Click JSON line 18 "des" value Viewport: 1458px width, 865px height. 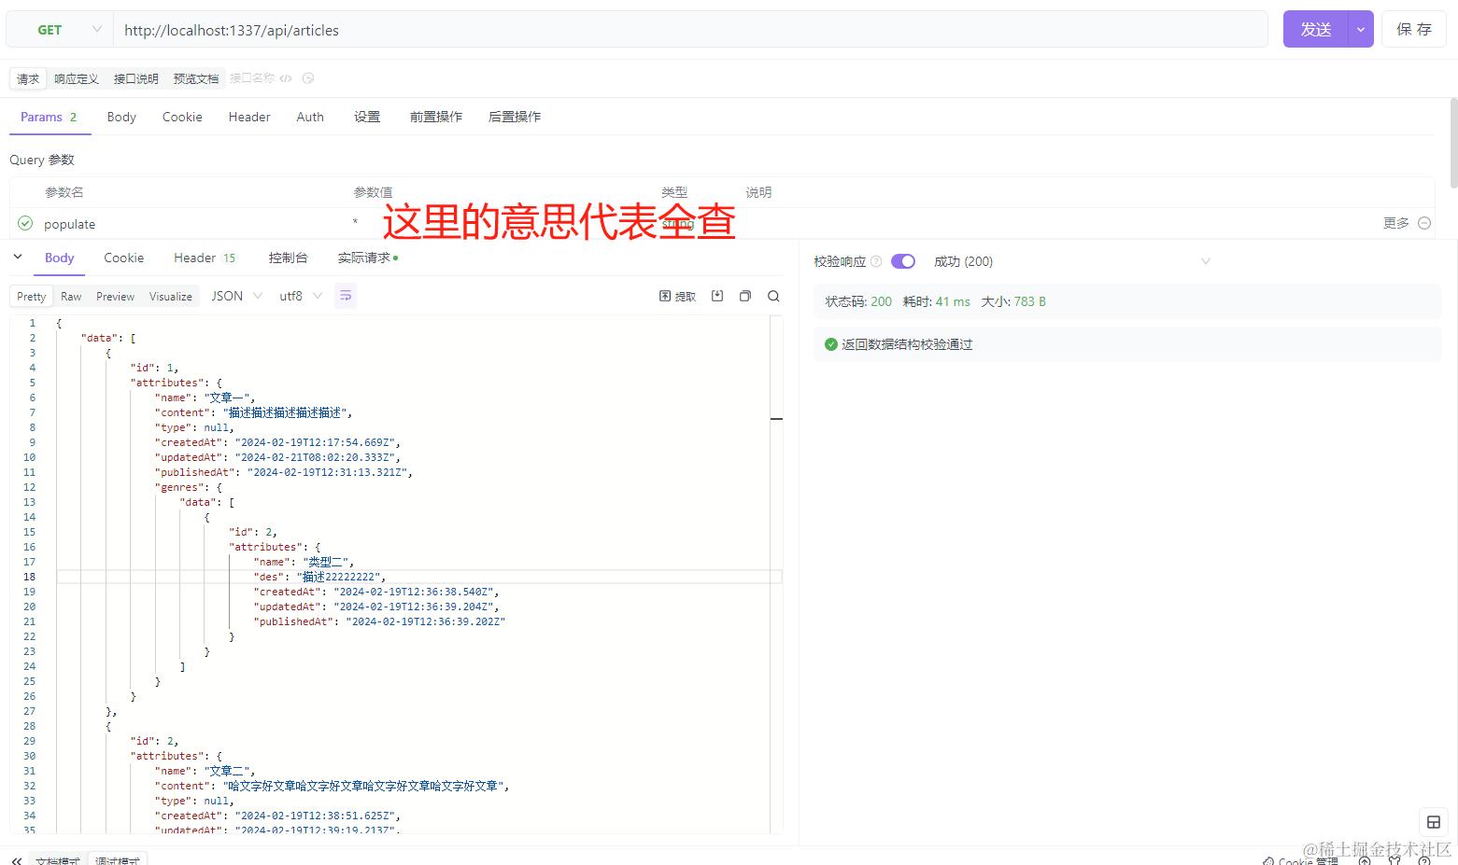(341, 577)
